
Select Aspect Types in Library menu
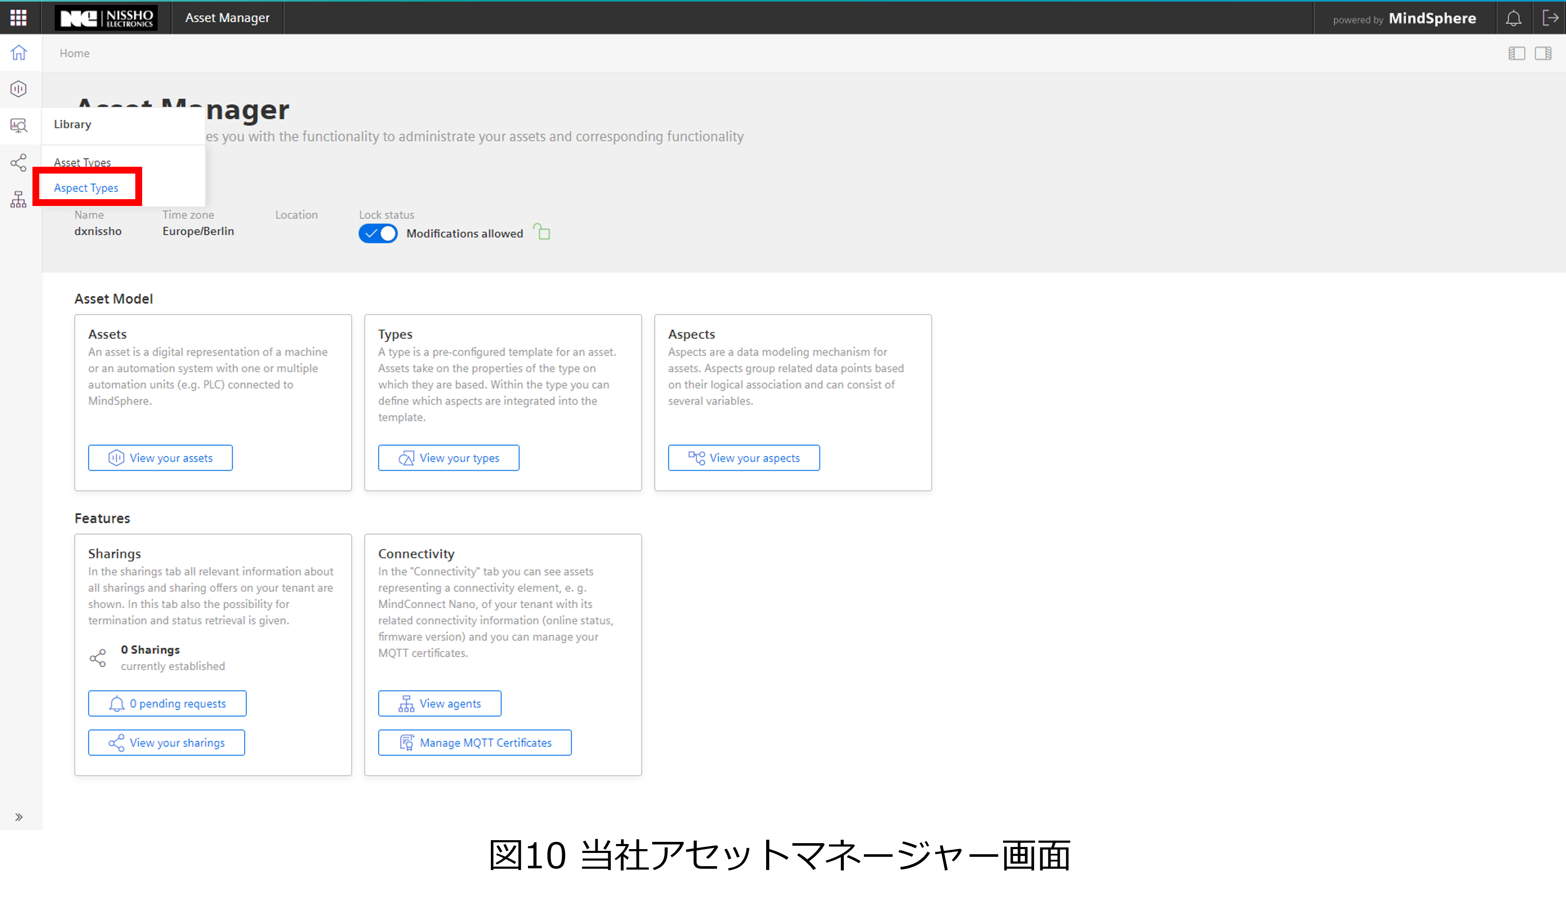[x=86, y=188]
